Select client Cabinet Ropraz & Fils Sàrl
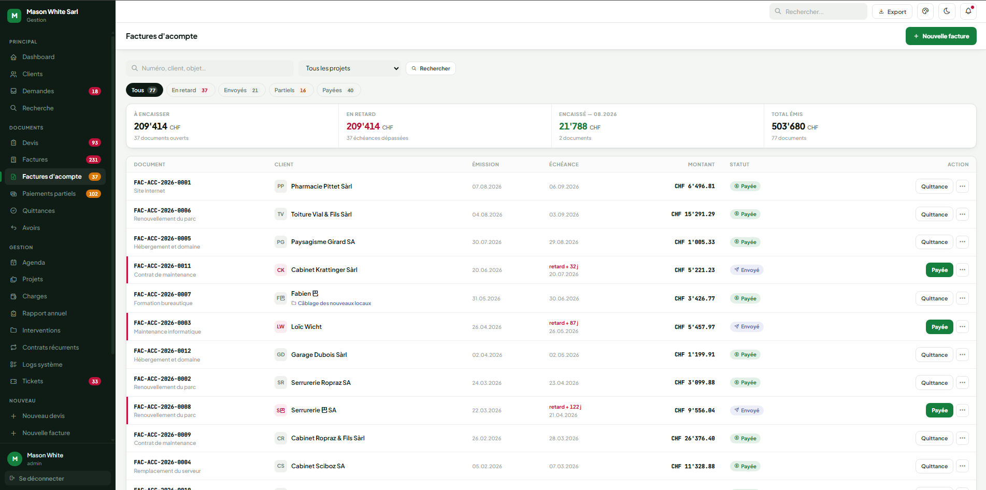 328,438
